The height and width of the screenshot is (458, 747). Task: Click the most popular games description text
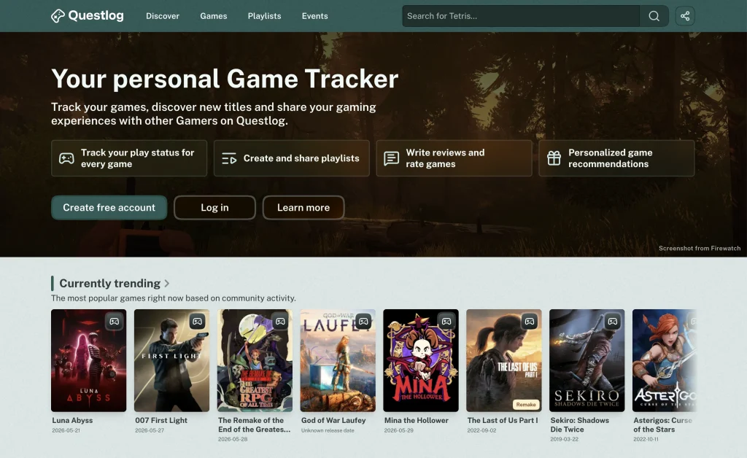[174, 298]
